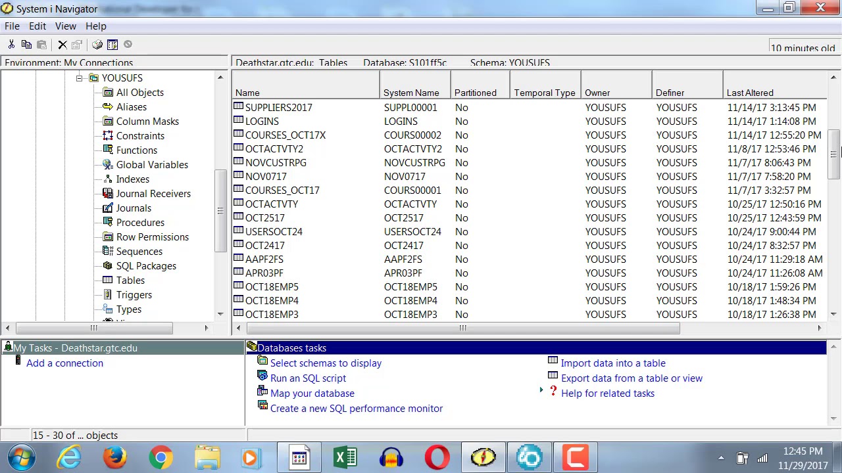Click the Paste toolbar icon
Image resolution: width=842 pixels, height=473 pixels.
(x=41, y=45)
